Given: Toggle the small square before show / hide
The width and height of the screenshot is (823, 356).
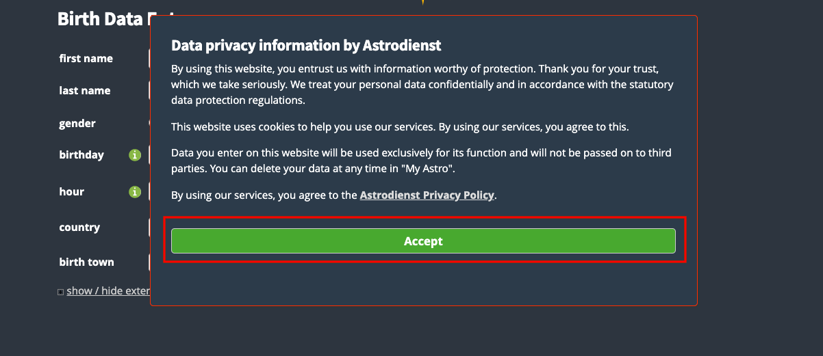Looking at the screenshot, I should 61,292.
